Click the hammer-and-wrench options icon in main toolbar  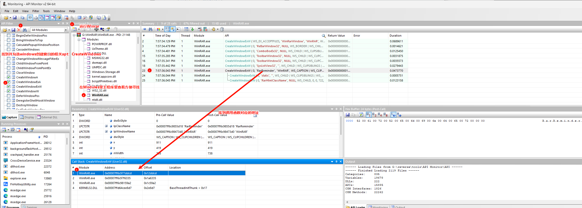pyautogui.click(x=85, y=18)
